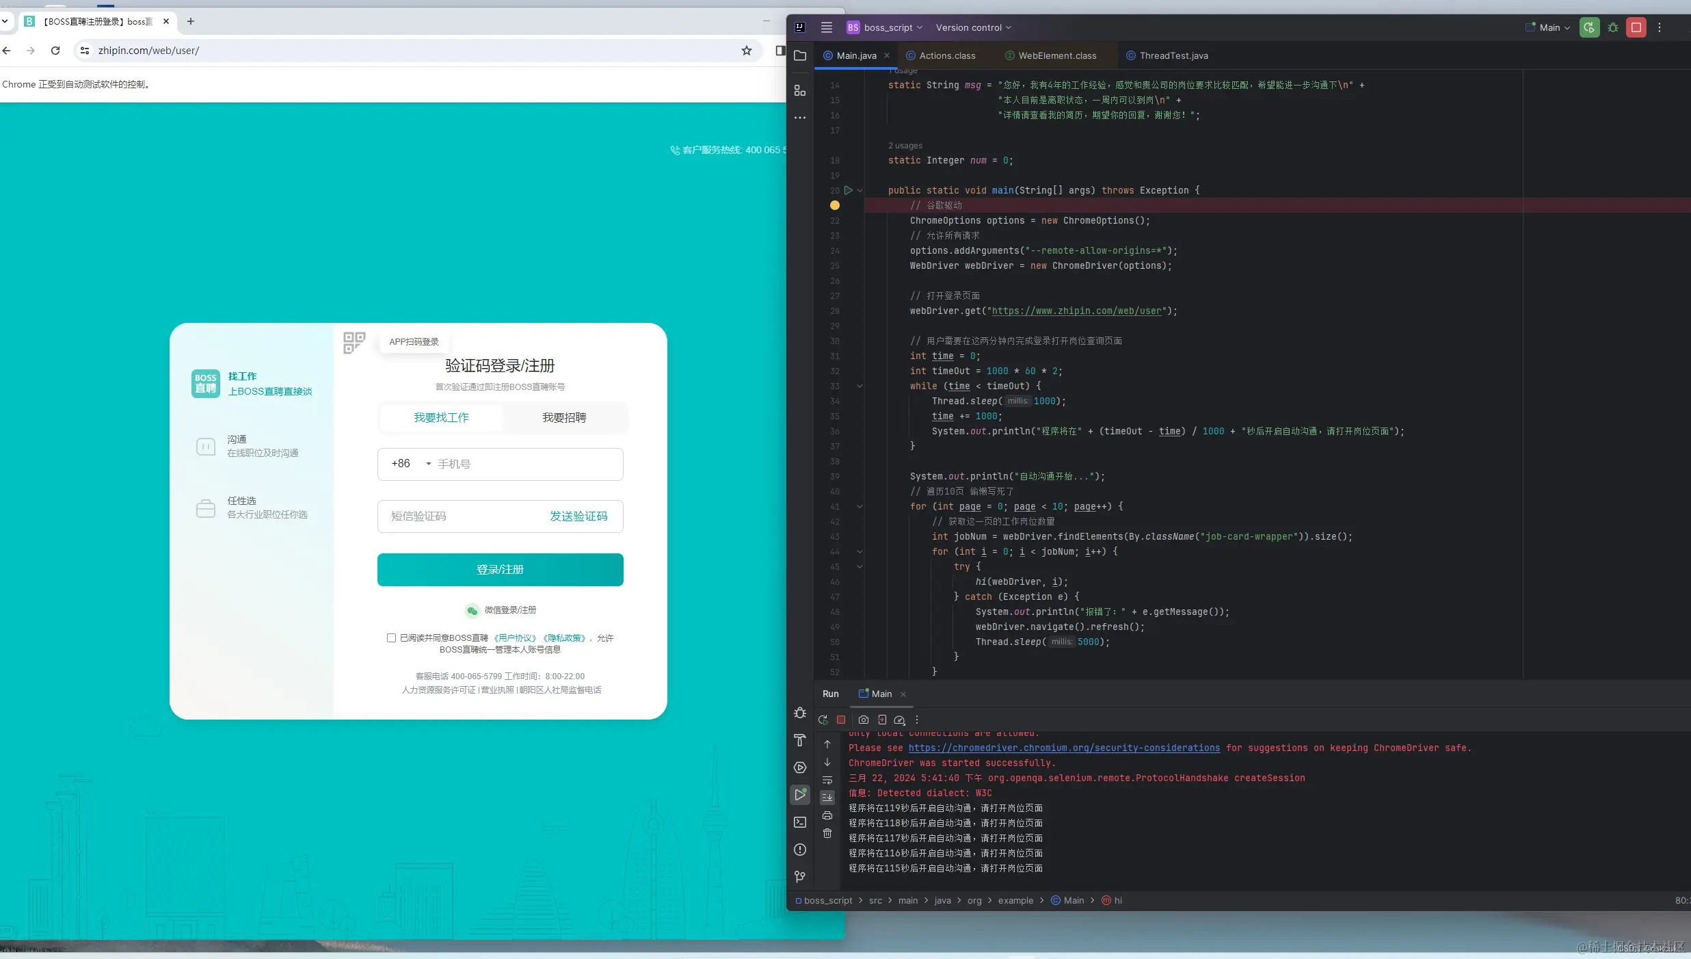1691x959 pixels.
Task: Click the red Stop button in toolbar
Action: tap(1636, 27)
